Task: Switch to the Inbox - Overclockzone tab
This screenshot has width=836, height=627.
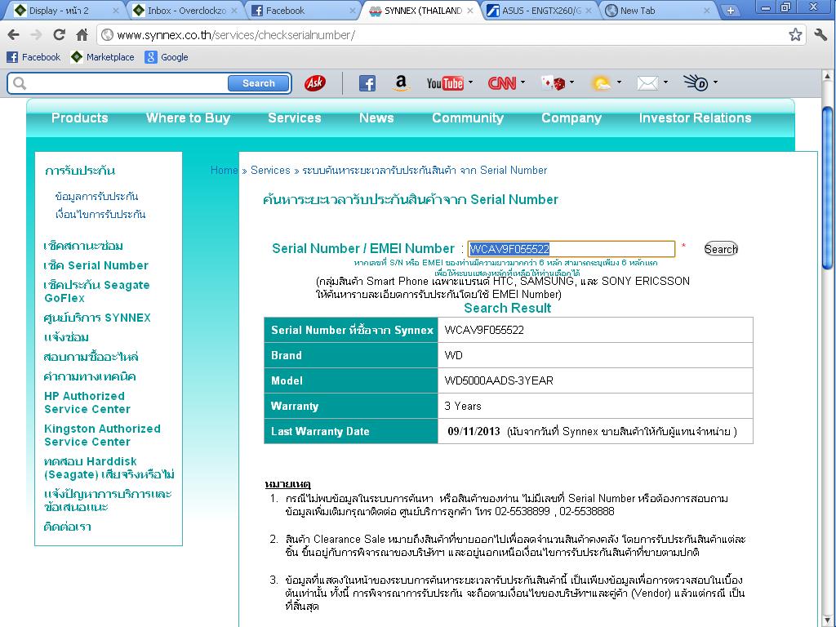Action: [185, 11]
